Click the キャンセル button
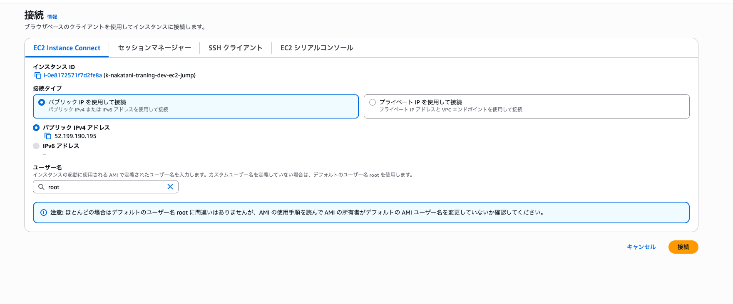The height and width of the screenshot is (304, 733). [641, 247]
